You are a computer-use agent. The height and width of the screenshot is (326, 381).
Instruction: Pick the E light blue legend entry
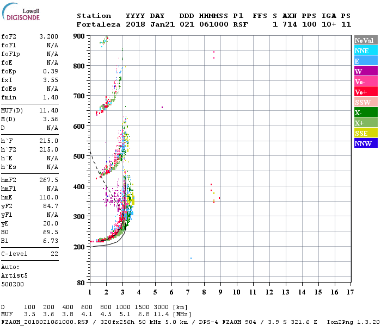[366, 61]
